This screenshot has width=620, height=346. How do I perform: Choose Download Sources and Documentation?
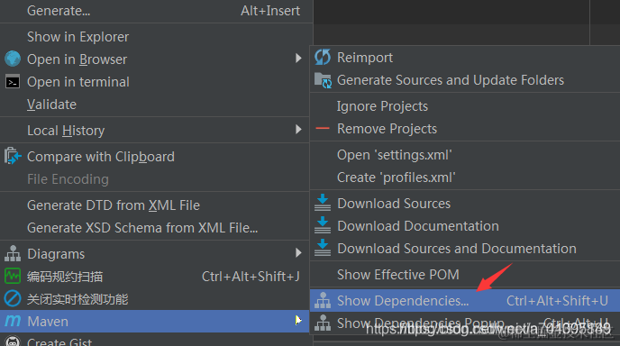[457, 249]
